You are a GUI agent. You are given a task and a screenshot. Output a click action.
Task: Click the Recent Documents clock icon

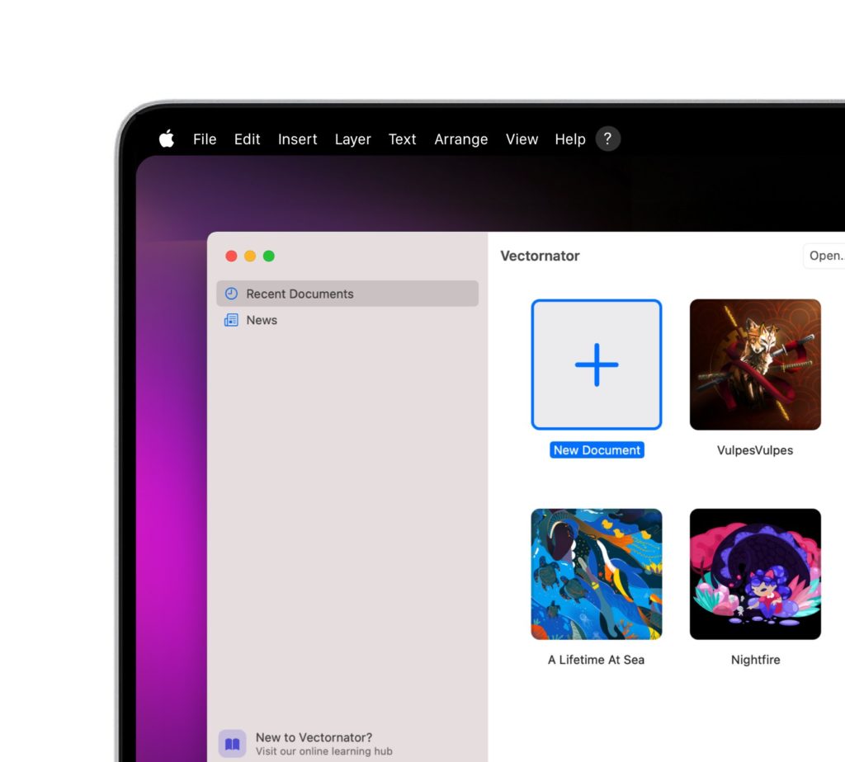pyautogui.click(x=231, y=294)
